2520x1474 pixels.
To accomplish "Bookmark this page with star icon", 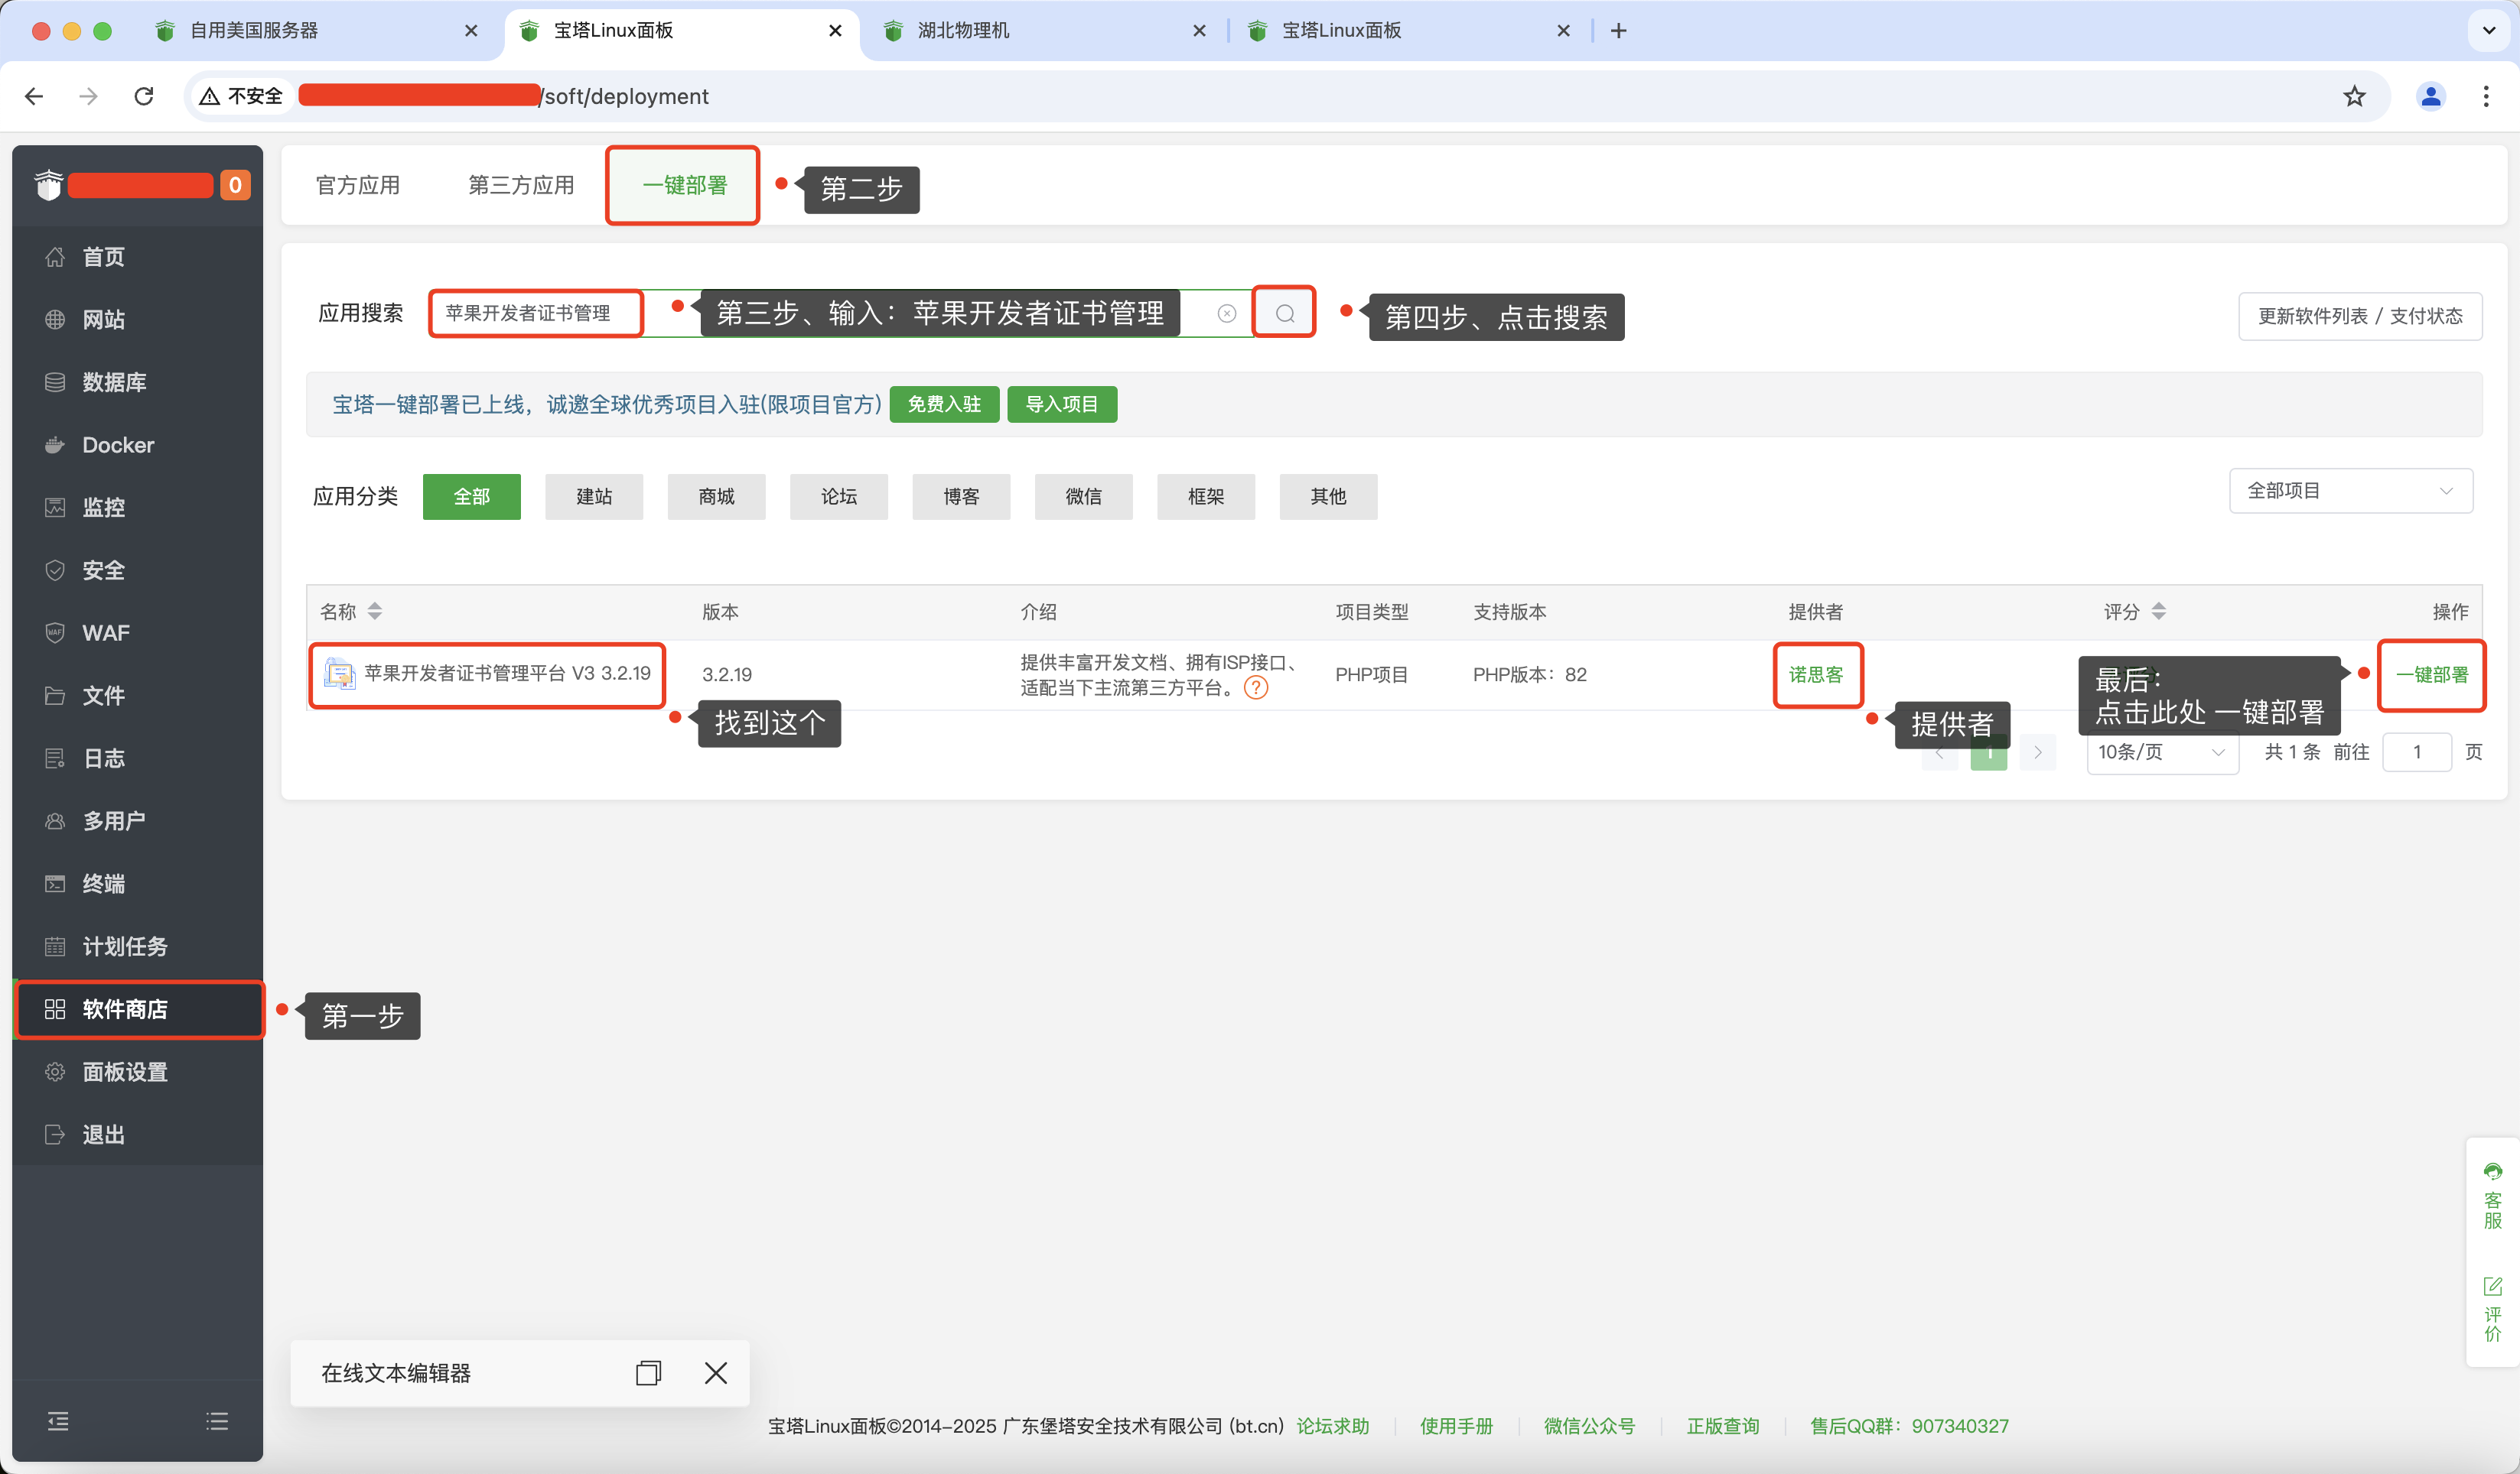I will tap(2355, 96).
